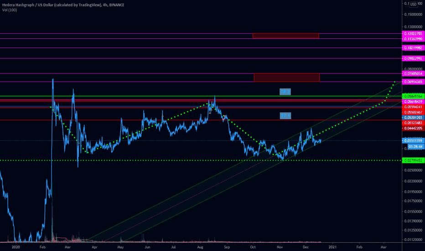425x251 pixels.
Task: Click the 0.13000000 axis value
Action: (413, 27)
